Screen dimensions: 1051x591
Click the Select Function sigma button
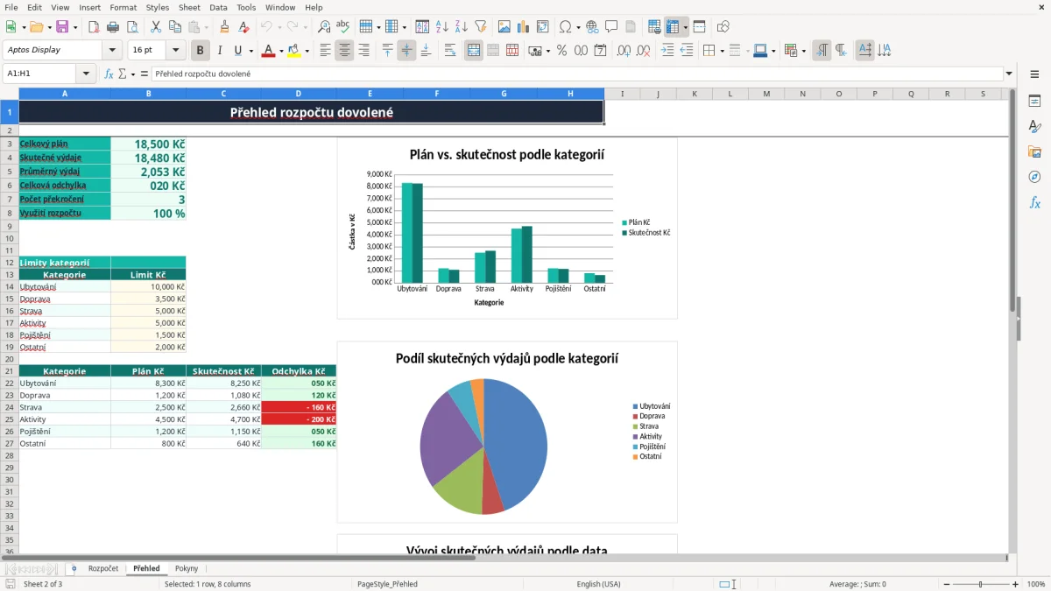pyautogui.click(x=123, y=74)
